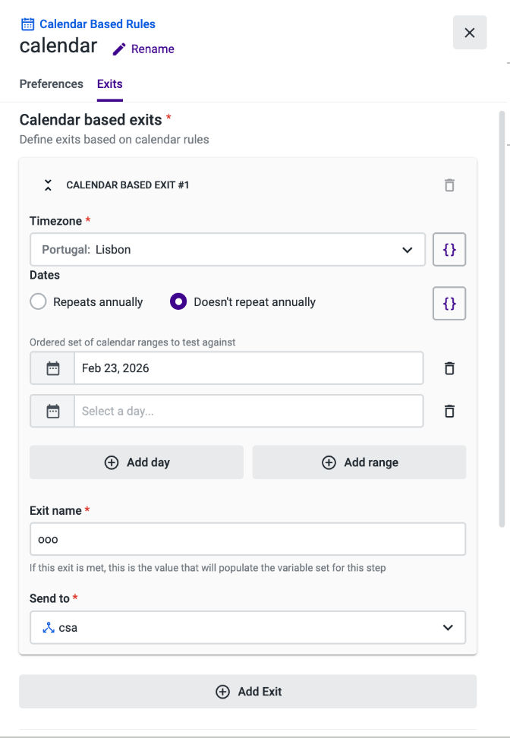Open calendar picker for Feb 23, 2026 date
This screenshot has height=738, width=510.
point(53,368)
